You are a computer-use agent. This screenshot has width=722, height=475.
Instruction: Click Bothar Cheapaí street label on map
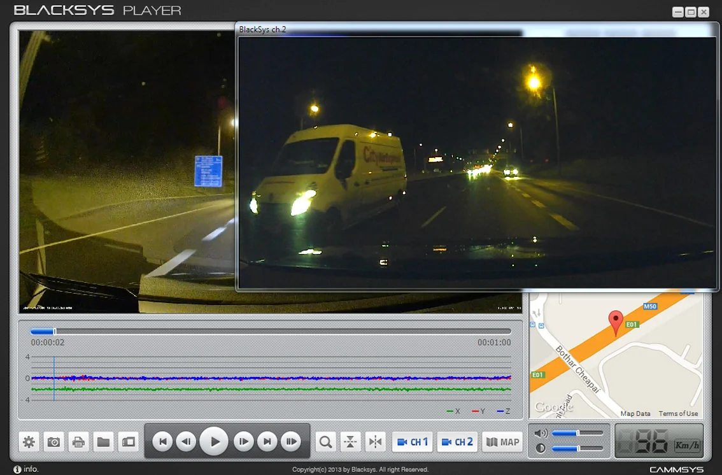[x=578, y=369]
